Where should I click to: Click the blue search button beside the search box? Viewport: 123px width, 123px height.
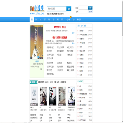69,9
